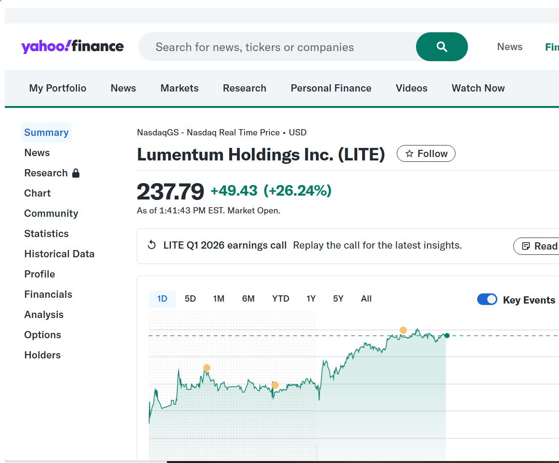The image size is (559, 463).
Task: Click the Read transcript button
Action: coord(536,246)
